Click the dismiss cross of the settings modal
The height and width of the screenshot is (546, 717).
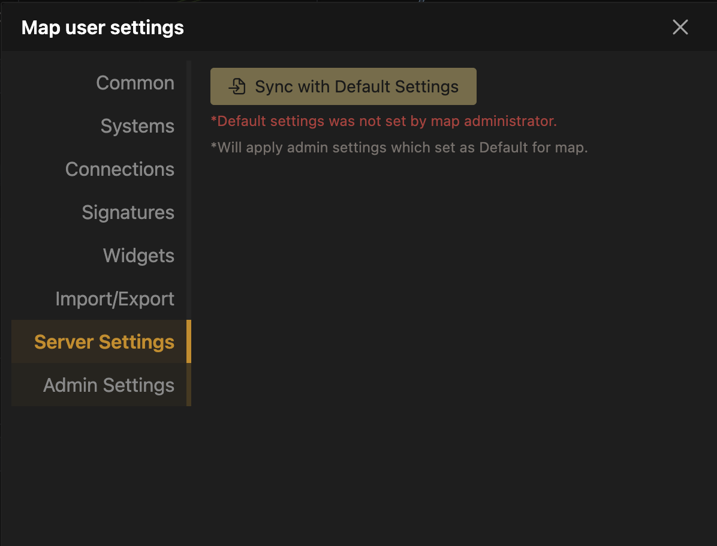pos(680,27)
